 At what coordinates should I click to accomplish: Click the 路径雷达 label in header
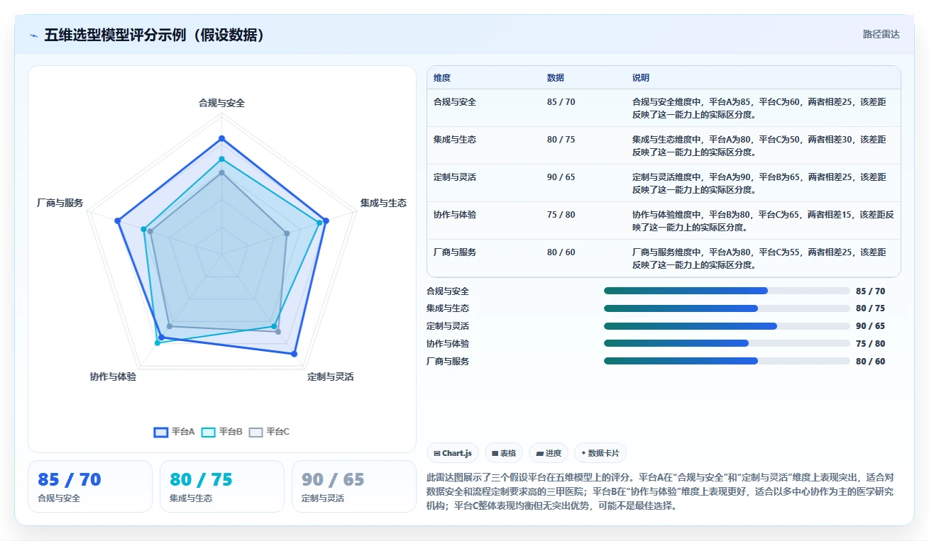[881, 34]
